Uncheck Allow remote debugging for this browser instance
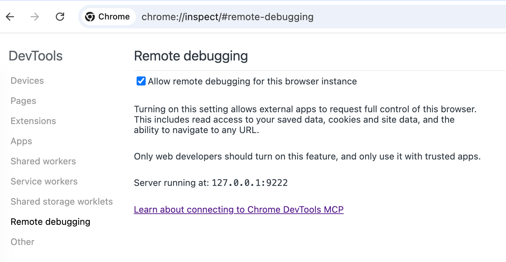 click(x=141, y=81)
